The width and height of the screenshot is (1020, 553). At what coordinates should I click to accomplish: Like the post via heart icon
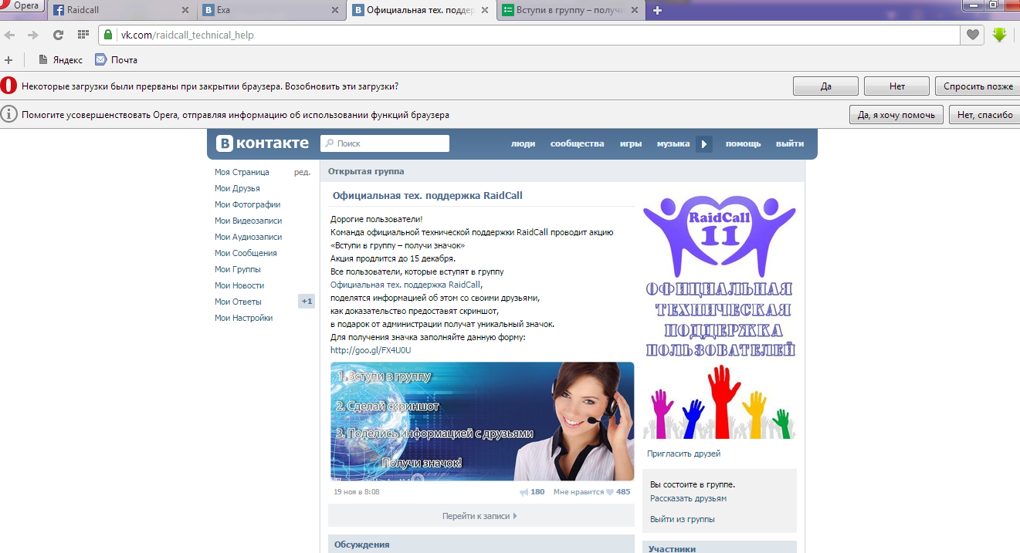(x=609, y=492)
